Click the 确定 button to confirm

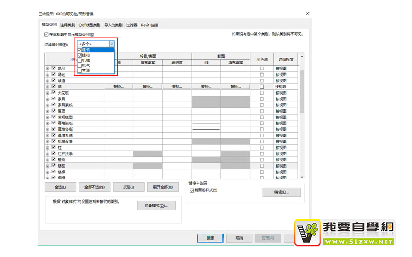tap(210, 238)
